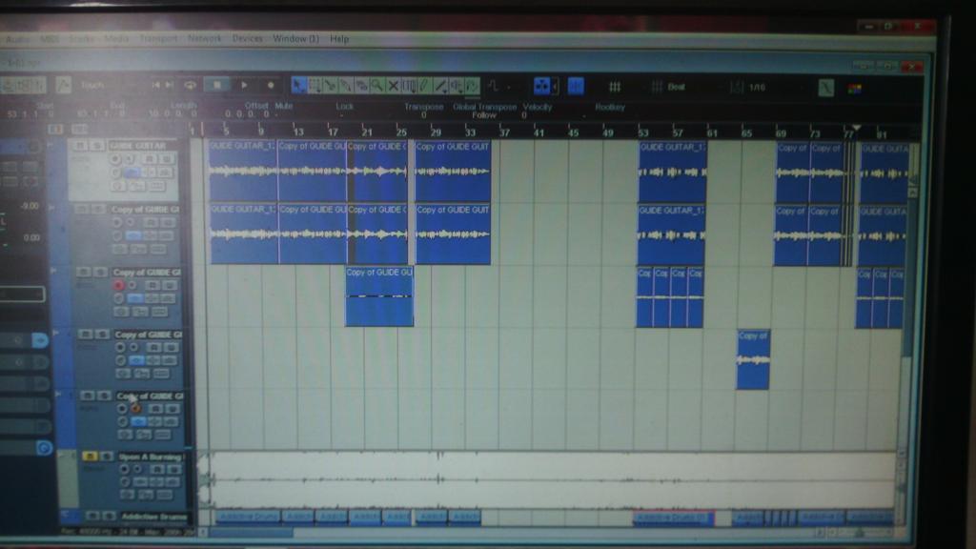Select the Time Warp tool
The width and height of the screenshot is (976, 549).
(409, 85)
